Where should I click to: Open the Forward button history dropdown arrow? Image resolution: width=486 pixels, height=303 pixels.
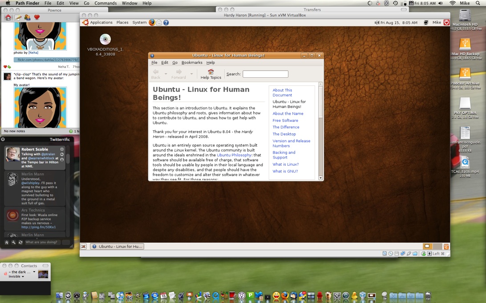pos(191,74)
